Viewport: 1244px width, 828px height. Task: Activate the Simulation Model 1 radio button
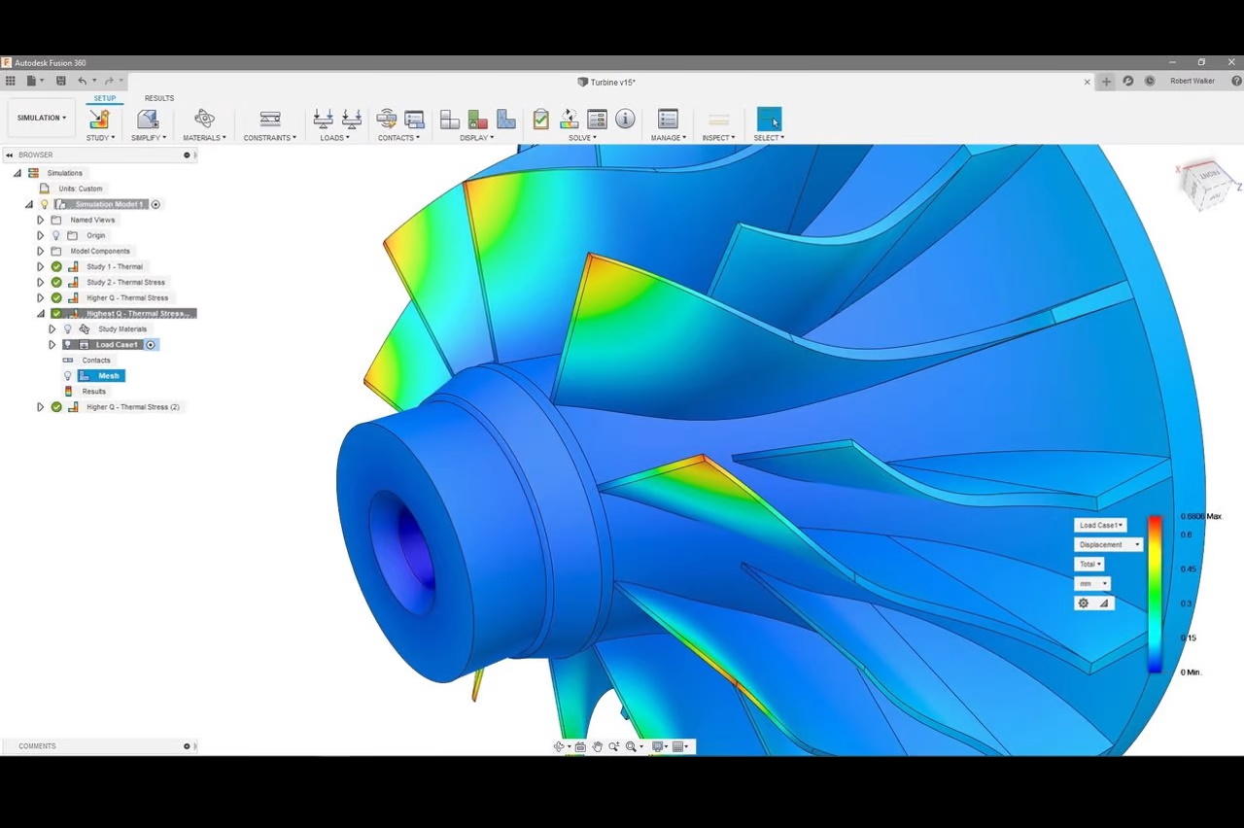155,204
